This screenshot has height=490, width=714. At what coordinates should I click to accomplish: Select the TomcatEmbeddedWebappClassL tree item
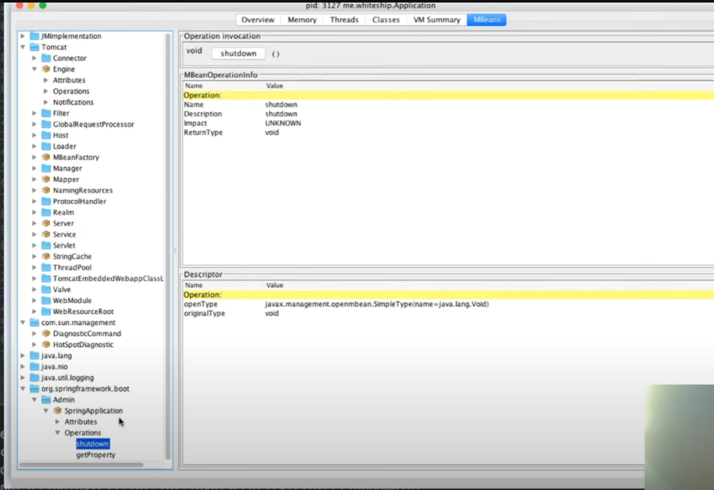coord(108,279)
